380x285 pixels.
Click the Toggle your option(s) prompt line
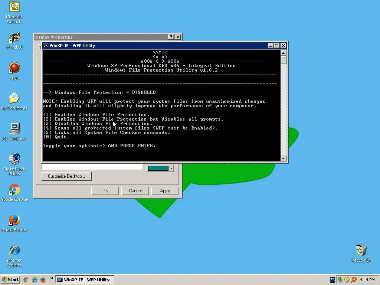(x=99, y=146)
